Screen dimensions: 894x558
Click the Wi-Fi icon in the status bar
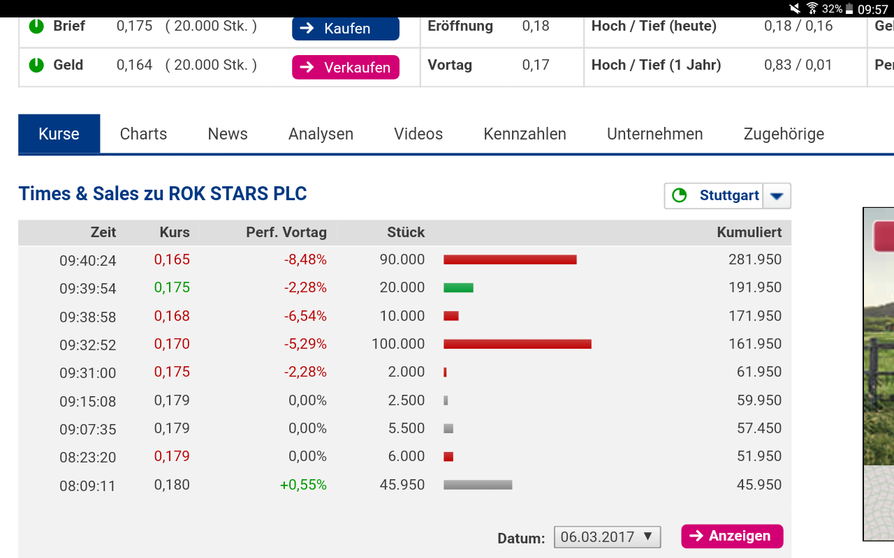coord(813,9)
